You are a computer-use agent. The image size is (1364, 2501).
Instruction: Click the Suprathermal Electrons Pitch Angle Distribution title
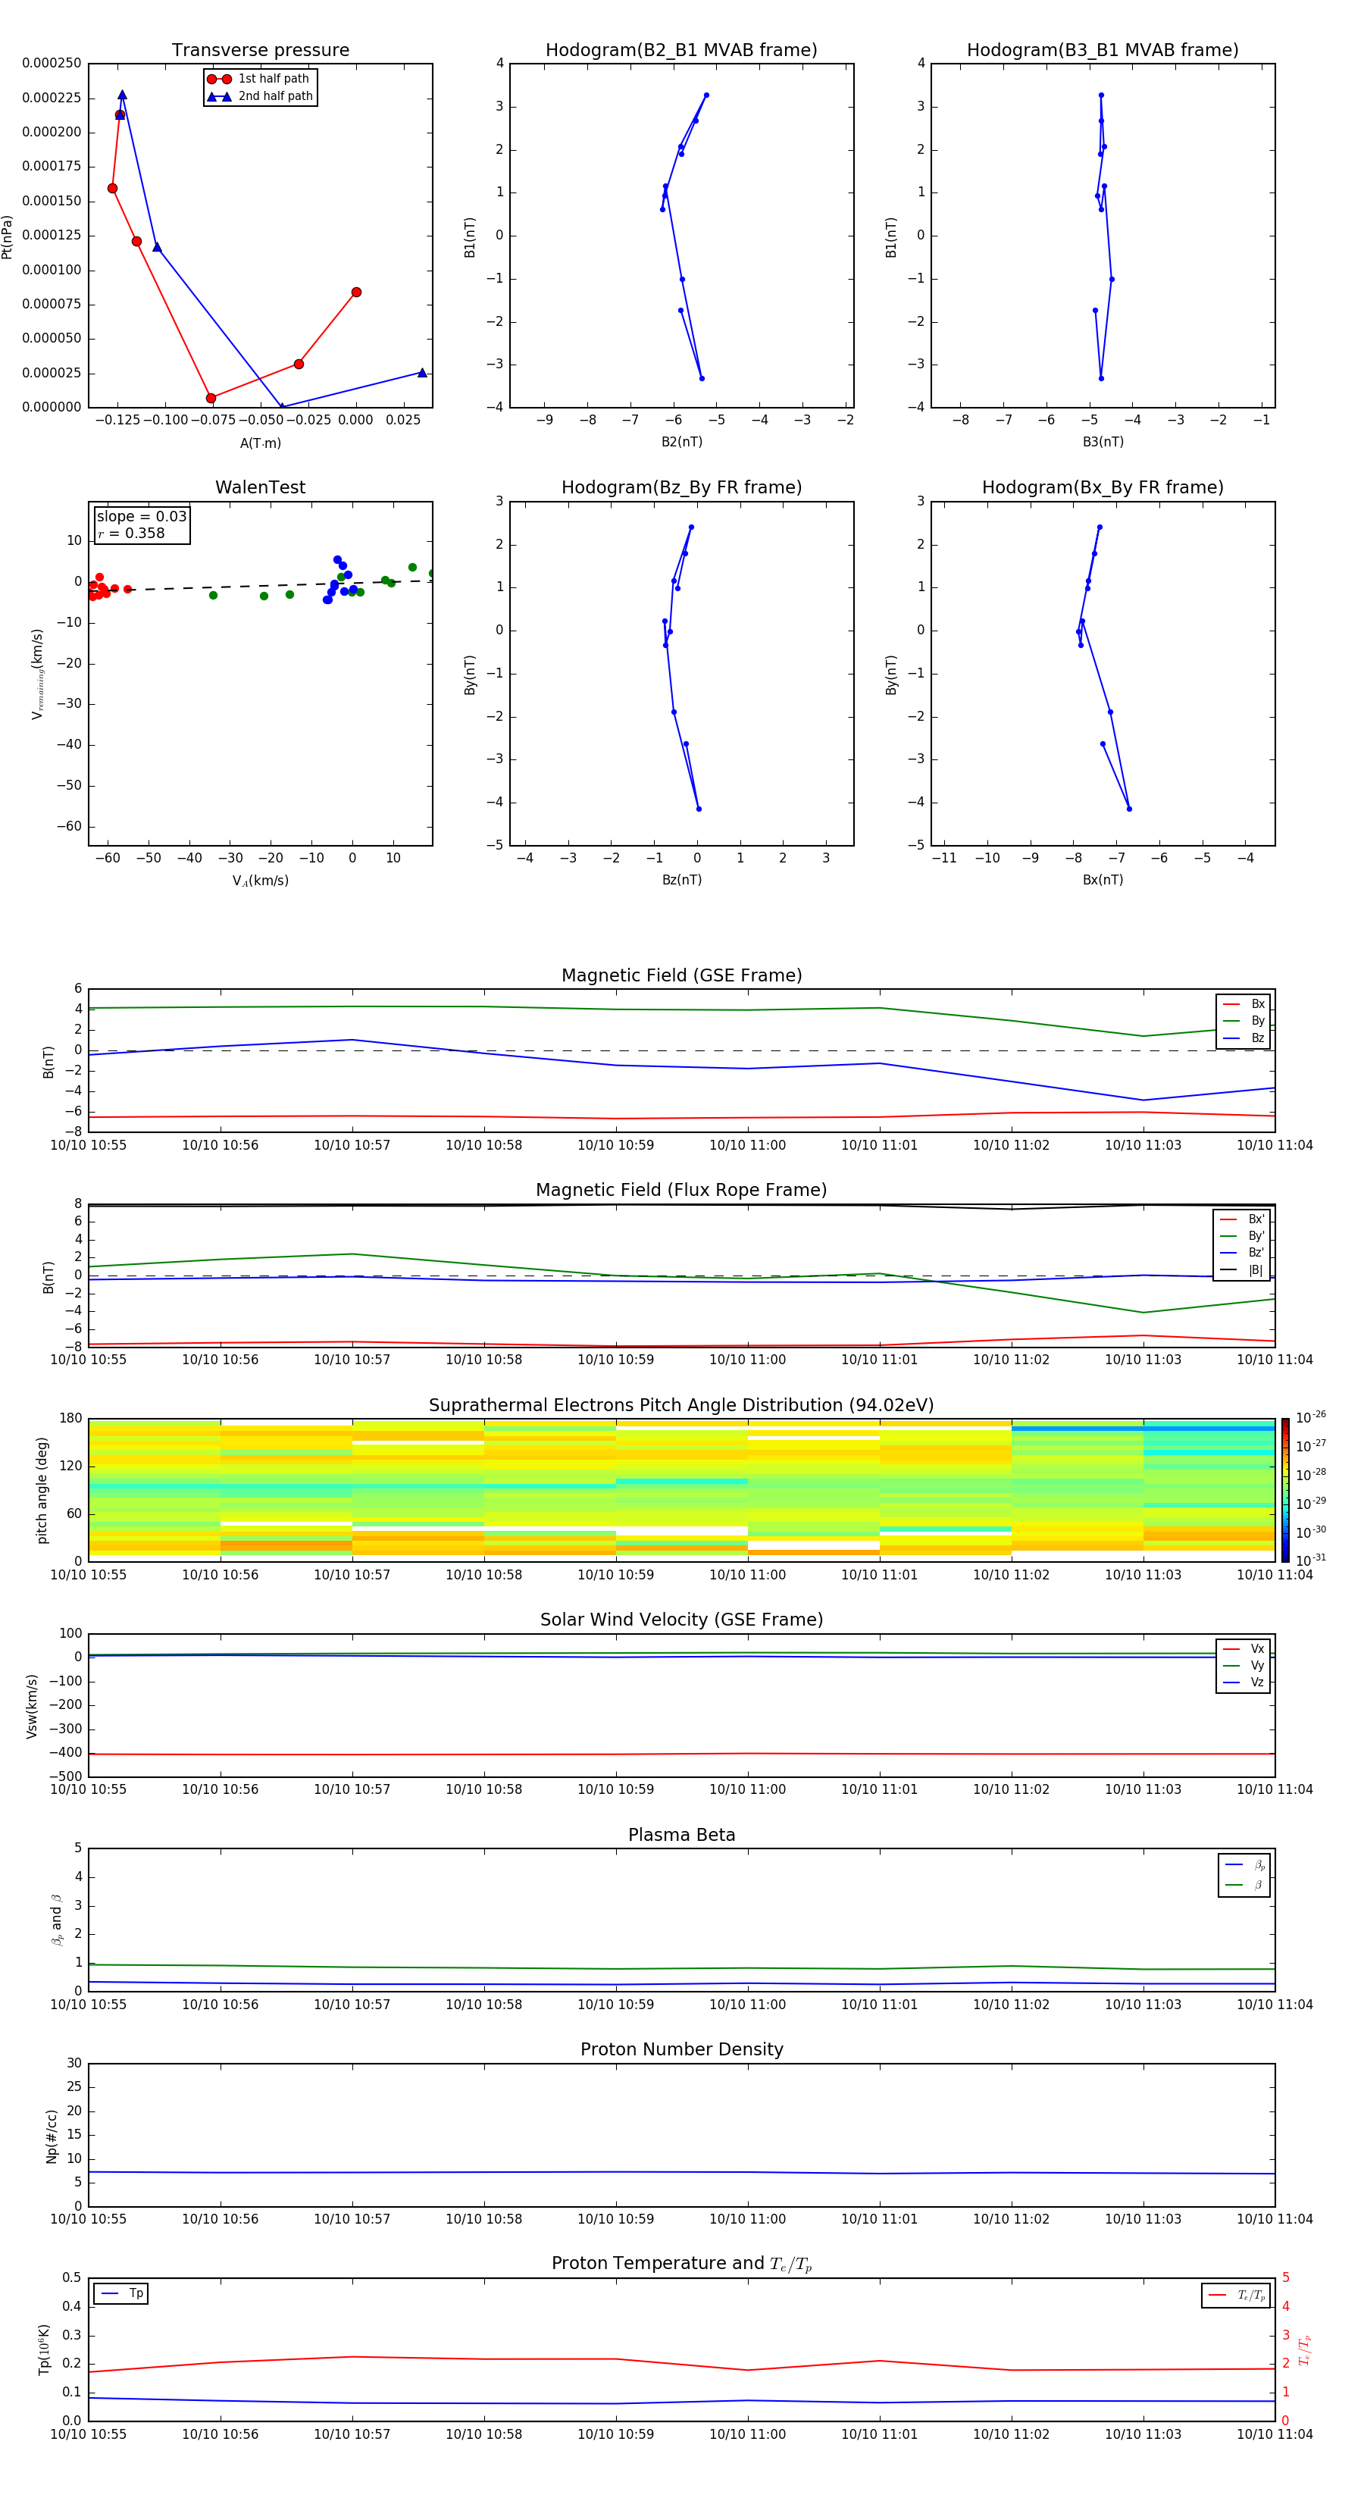681,1406
